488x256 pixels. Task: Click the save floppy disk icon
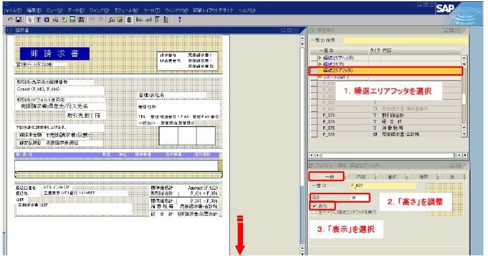pyautogui.click(x=18, y=20)
